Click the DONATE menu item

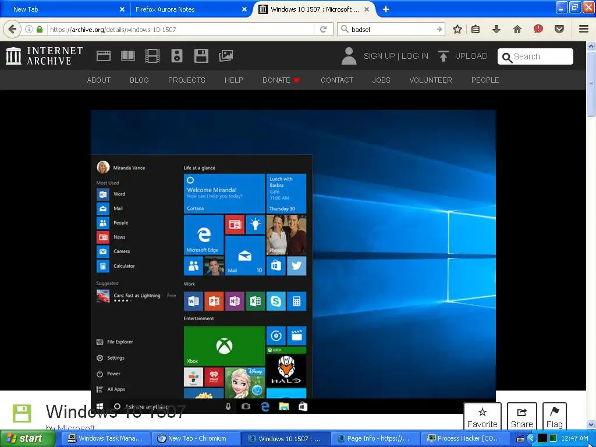281,80
